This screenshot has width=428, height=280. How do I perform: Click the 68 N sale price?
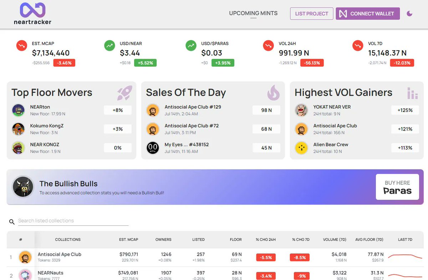pyautogui.click(x=266, y=129)
